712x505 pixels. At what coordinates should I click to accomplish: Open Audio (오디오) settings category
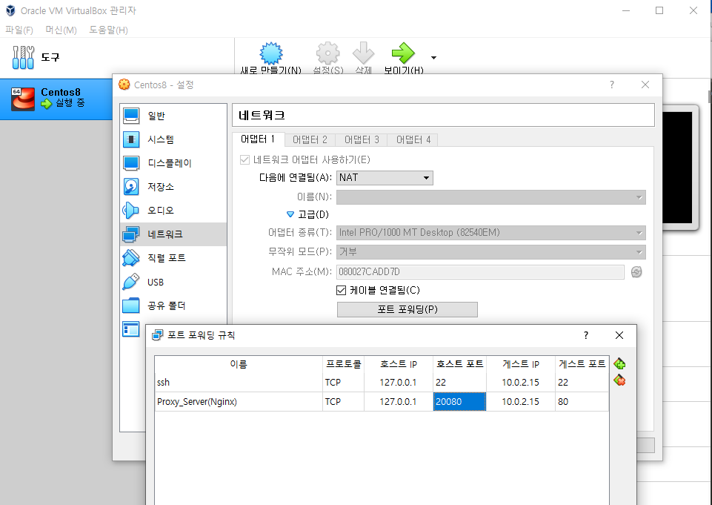click(x=173, y=211)
